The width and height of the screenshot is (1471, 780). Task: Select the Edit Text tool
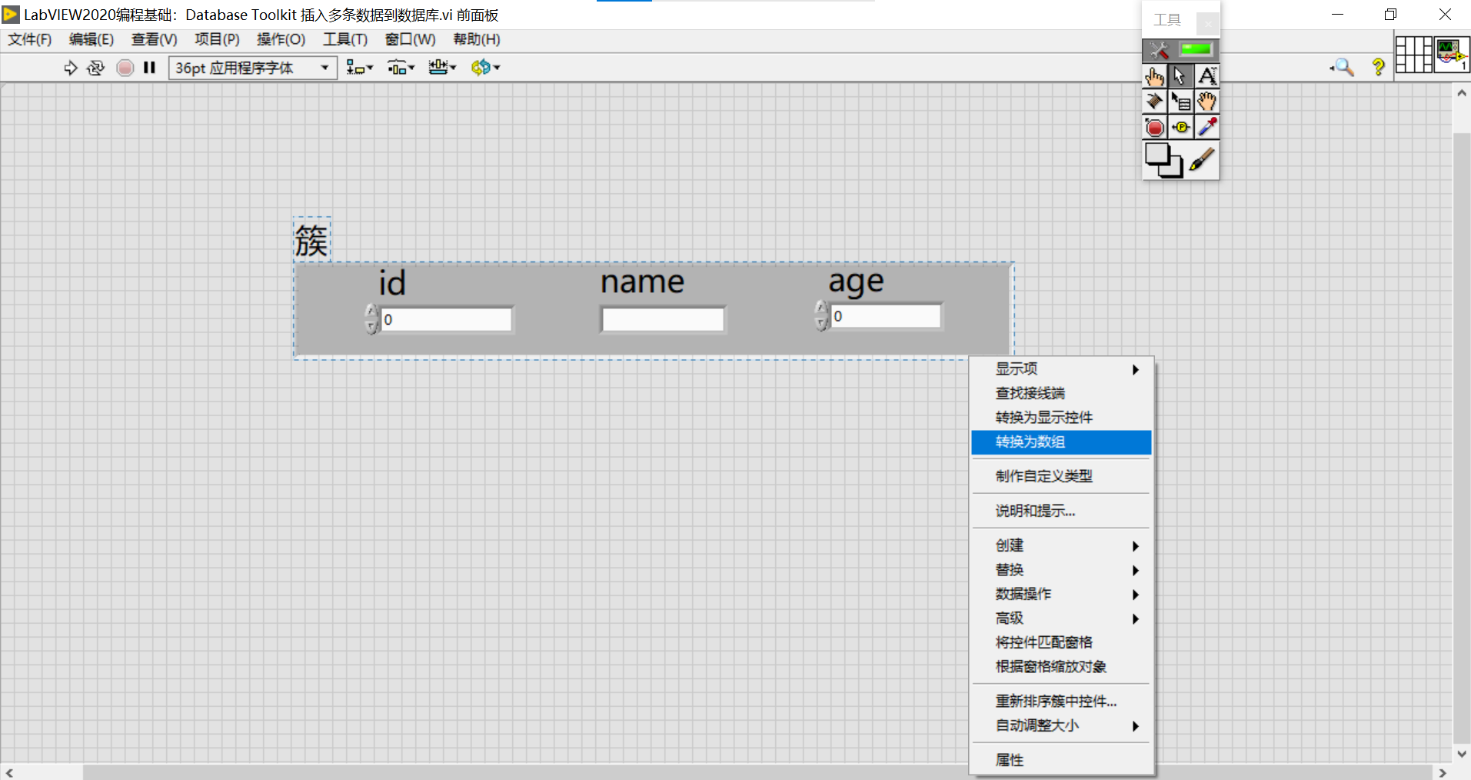point(1207,75)
